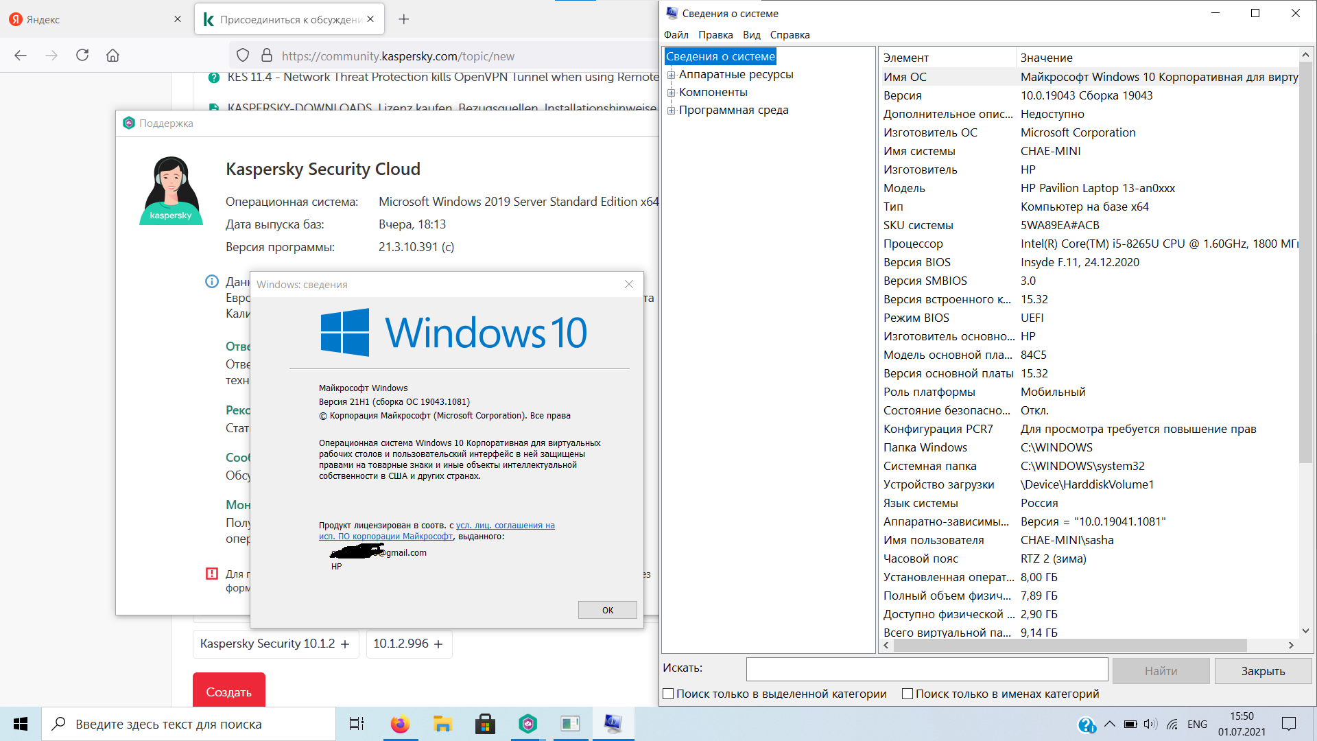Open the Справка menu

click(x=790, y=35)
